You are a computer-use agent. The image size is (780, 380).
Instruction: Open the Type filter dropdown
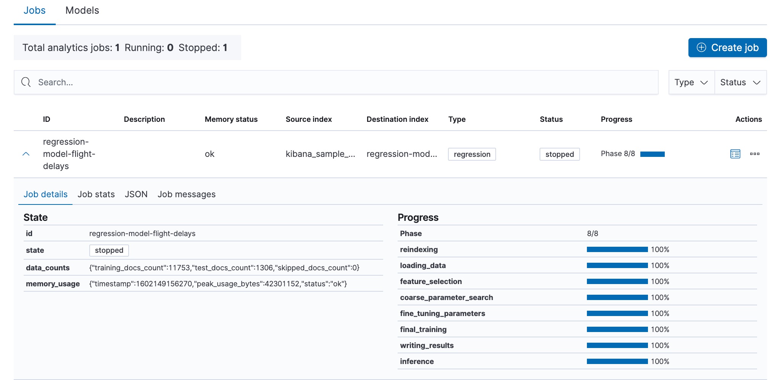click(x=691, y=82)
